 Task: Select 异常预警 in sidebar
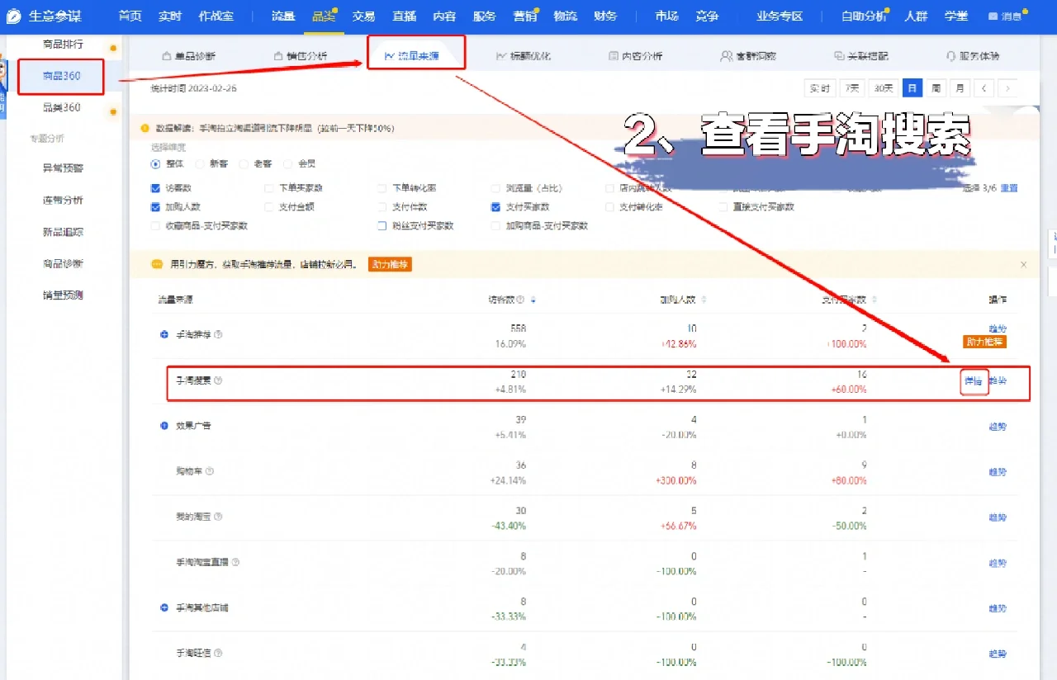(63, 168)
